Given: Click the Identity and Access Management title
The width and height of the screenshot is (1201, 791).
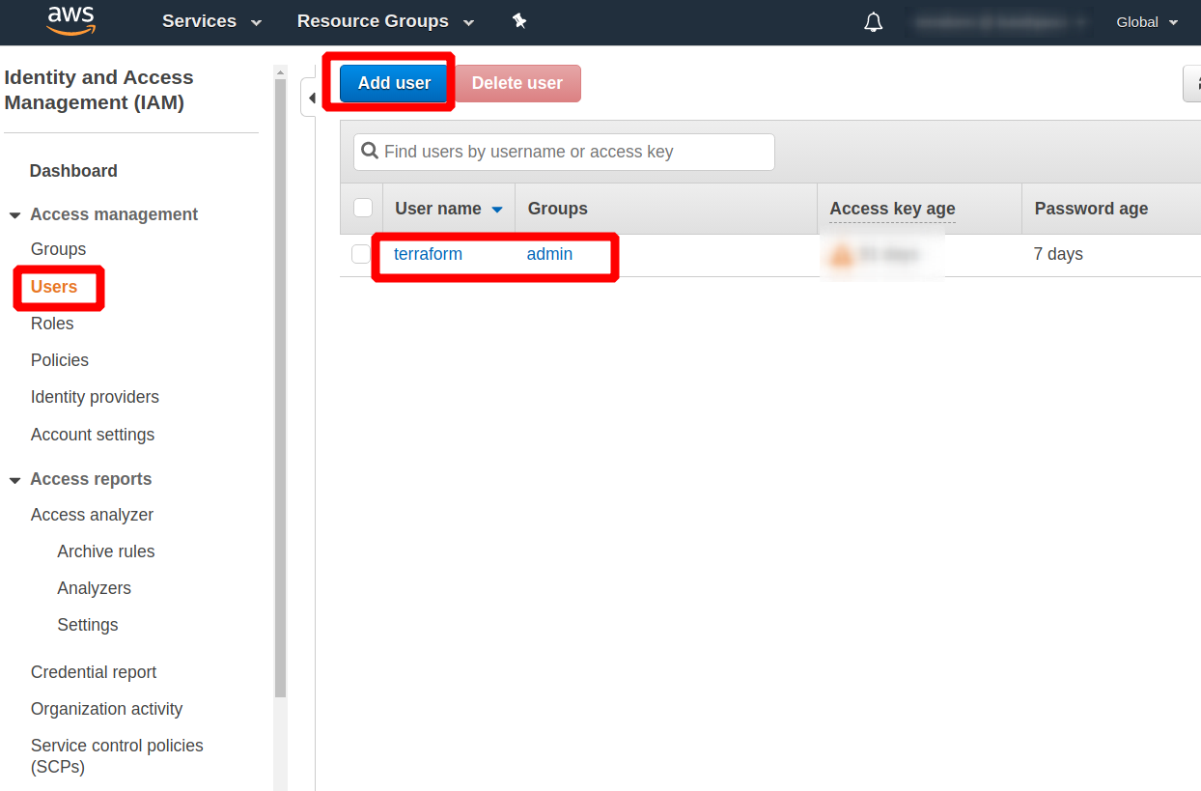Looking at the screenshot, I should 98,90.
